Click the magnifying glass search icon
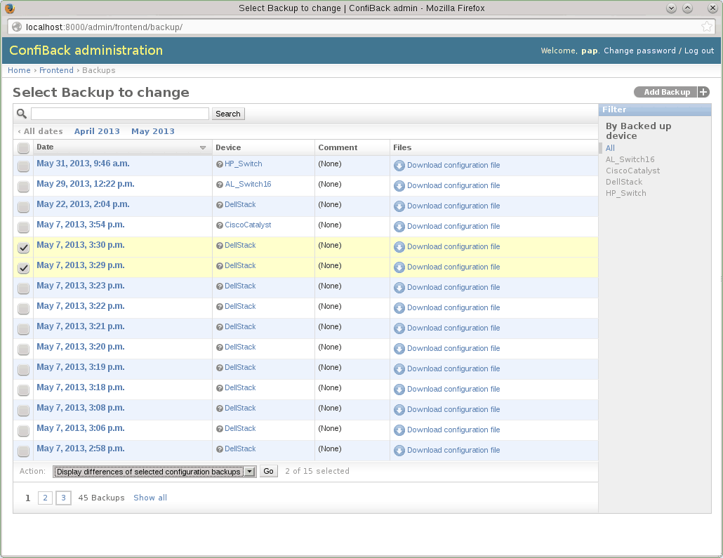The height and width of the screenshot is (558, 723). tap(21, 113)
